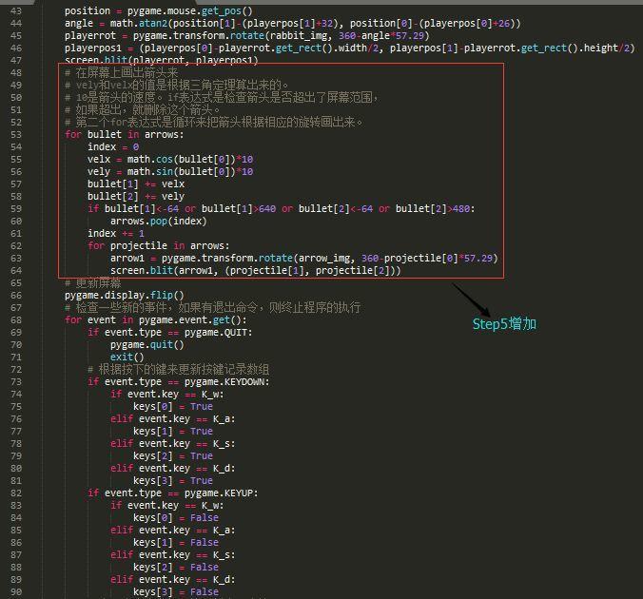Click 'elif event.key == K_d:' on line 80
Image resolution: width=643 pixels, height=599 pixels.
173,468
